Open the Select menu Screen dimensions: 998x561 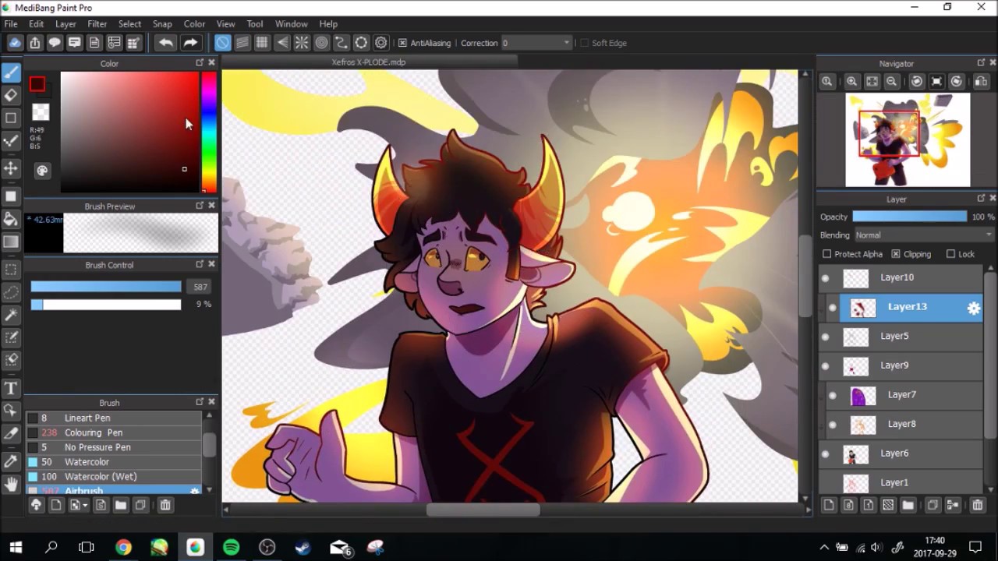point(129,24)
